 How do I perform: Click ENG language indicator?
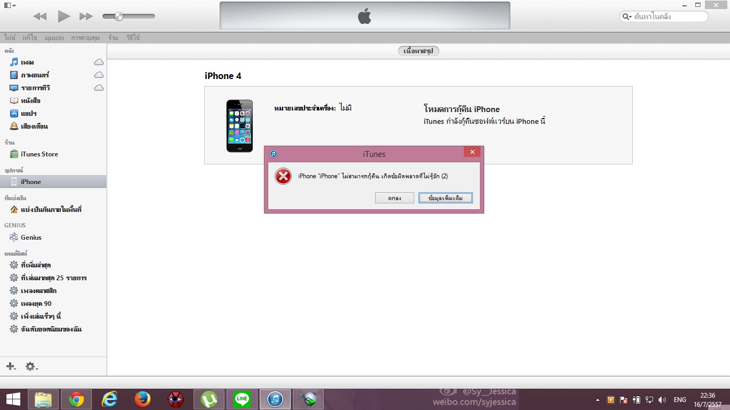[680, 400]
